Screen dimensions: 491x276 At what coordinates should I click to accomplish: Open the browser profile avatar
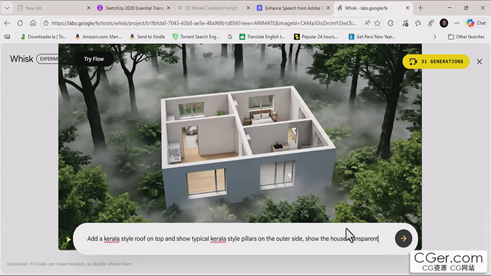[444, 23]
